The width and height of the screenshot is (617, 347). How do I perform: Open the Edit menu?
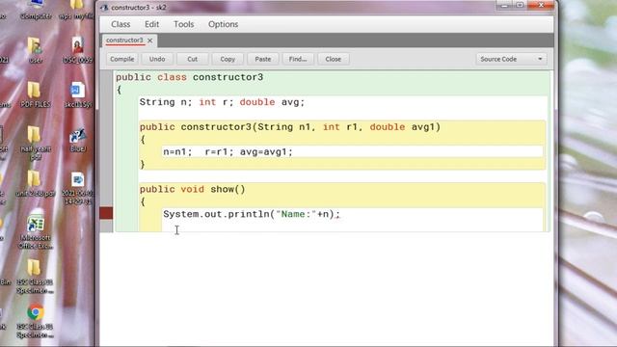coord(151,24)
